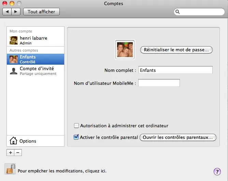Click Réinitialiser le mot de passe button
The height and width of the screenshot is (181, 228).
(x=176, y=50)
